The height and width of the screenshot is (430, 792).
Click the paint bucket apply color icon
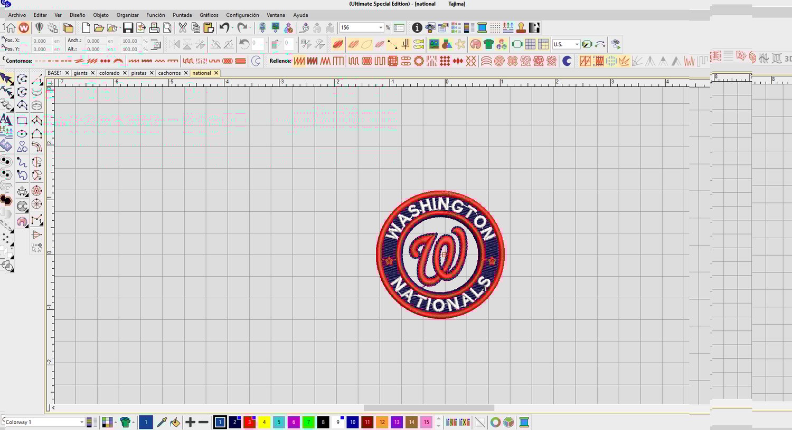[x=175, y=422]
